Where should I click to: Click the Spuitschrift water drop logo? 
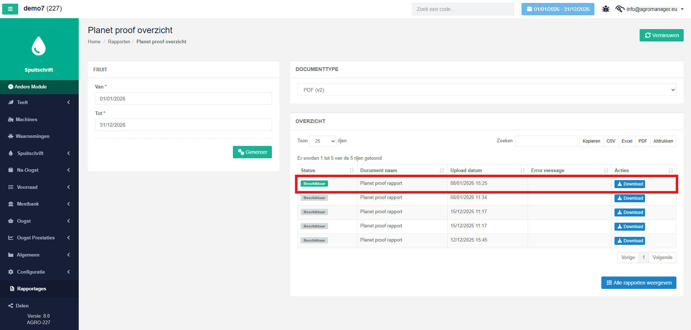click(x=39, y=46)
